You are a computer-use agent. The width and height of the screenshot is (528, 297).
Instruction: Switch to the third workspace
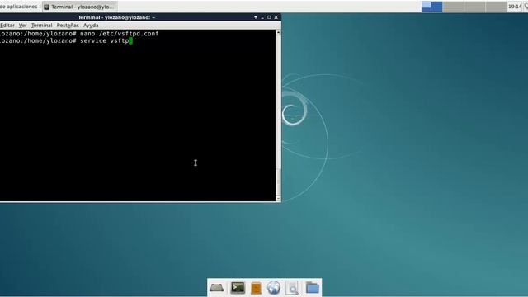tap(474, 7)
